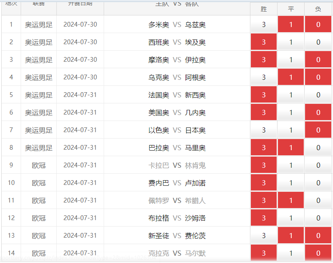The width and height of the screenshot is (333, 263).
Task: Toggle win option 3 for 多米奥 VS 乌兹奥
Action: click(264, 24)
